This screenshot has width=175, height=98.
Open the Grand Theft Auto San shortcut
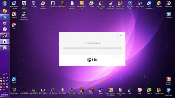120,5
